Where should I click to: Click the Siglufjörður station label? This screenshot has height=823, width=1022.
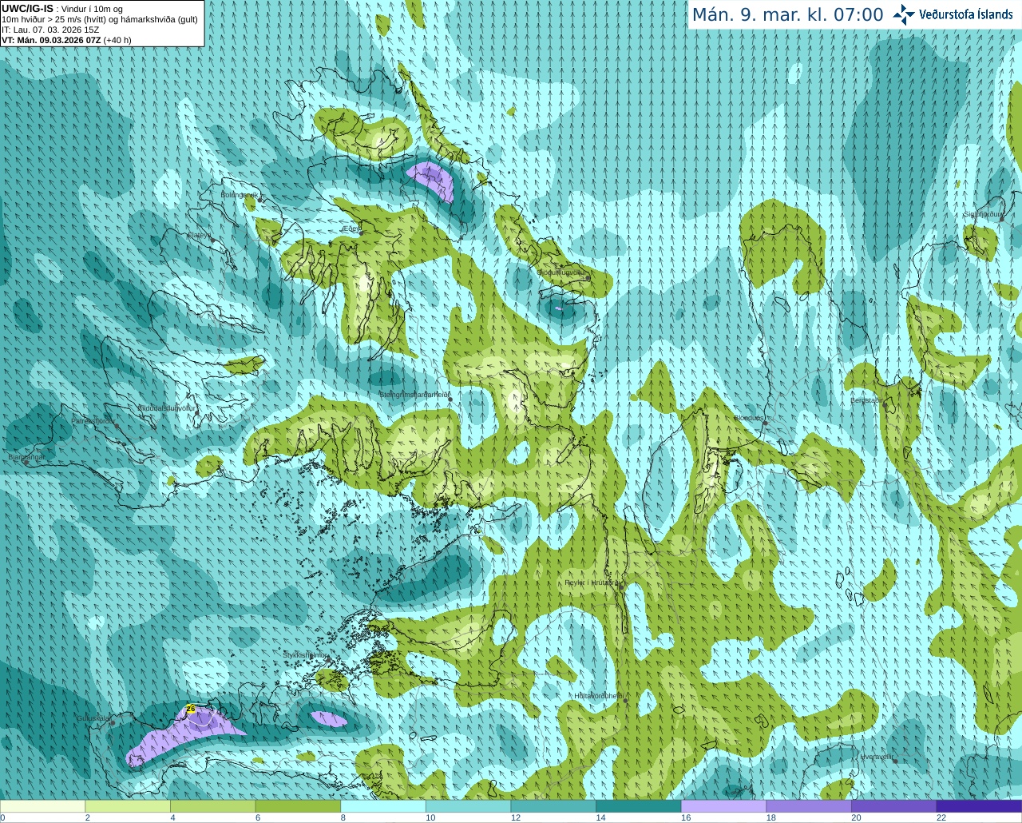click(982, 214)
